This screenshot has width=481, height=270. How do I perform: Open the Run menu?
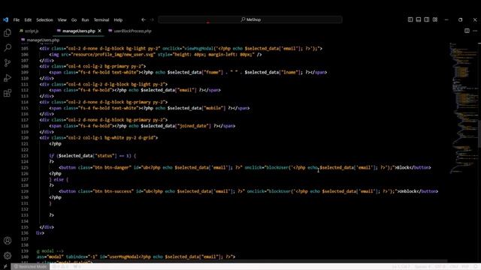[85, 20]
